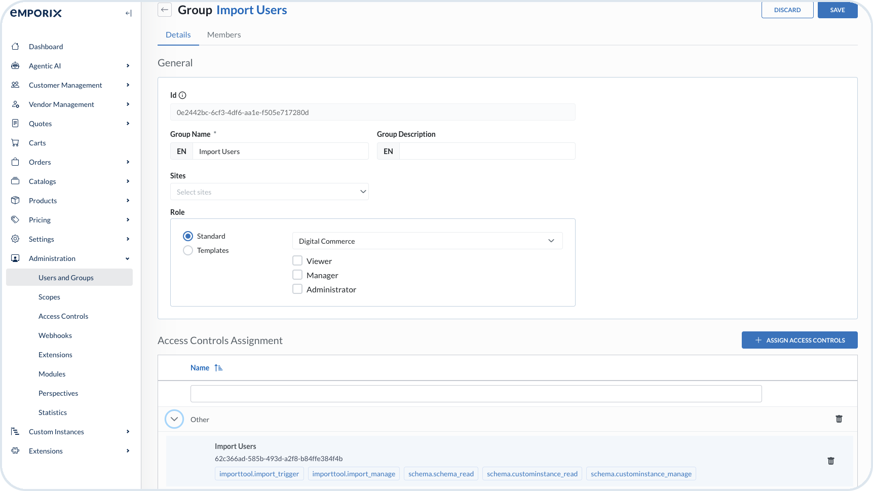Select the Templates role radio button
The height and width of the screenshot is (491, 873).
(x=188, y=250)
